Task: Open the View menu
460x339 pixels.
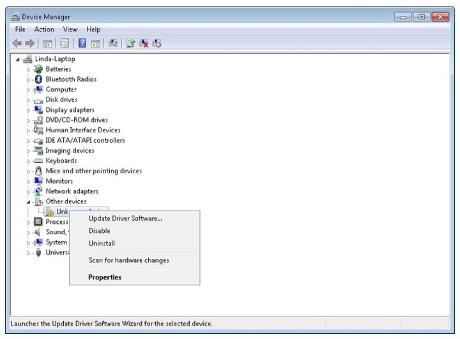Action: 70,29
